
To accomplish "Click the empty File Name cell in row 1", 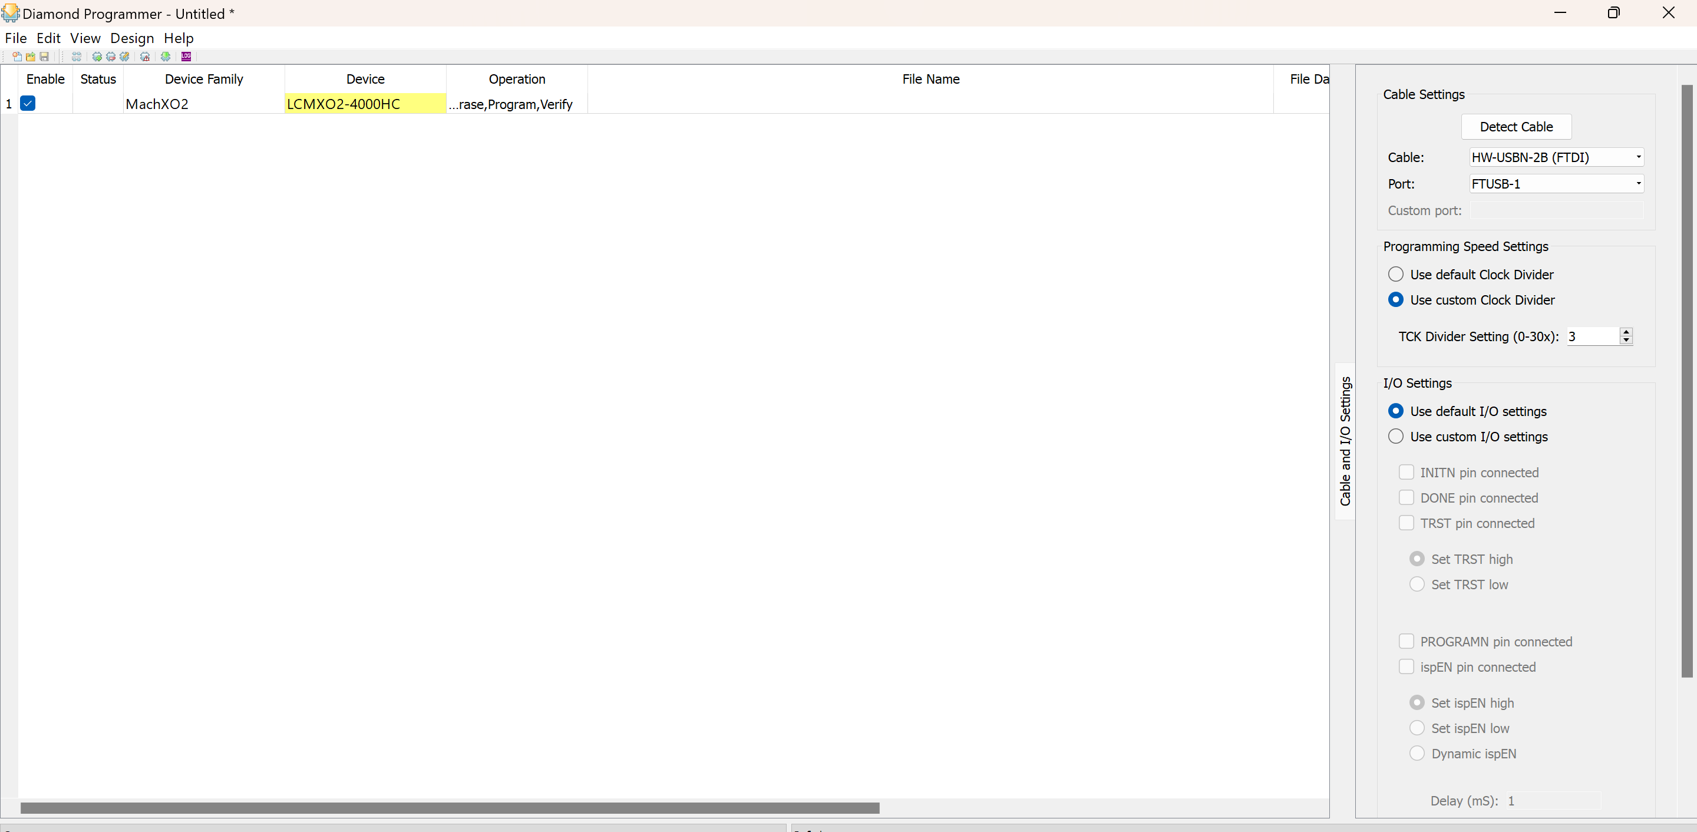I will pos(930,104).
